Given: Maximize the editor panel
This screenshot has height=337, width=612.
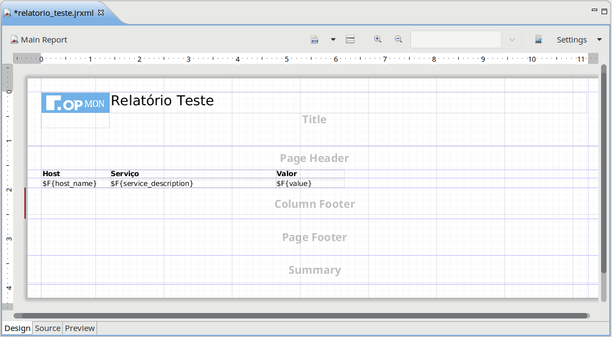Looking at the screenshot, I should pos(604,11).
